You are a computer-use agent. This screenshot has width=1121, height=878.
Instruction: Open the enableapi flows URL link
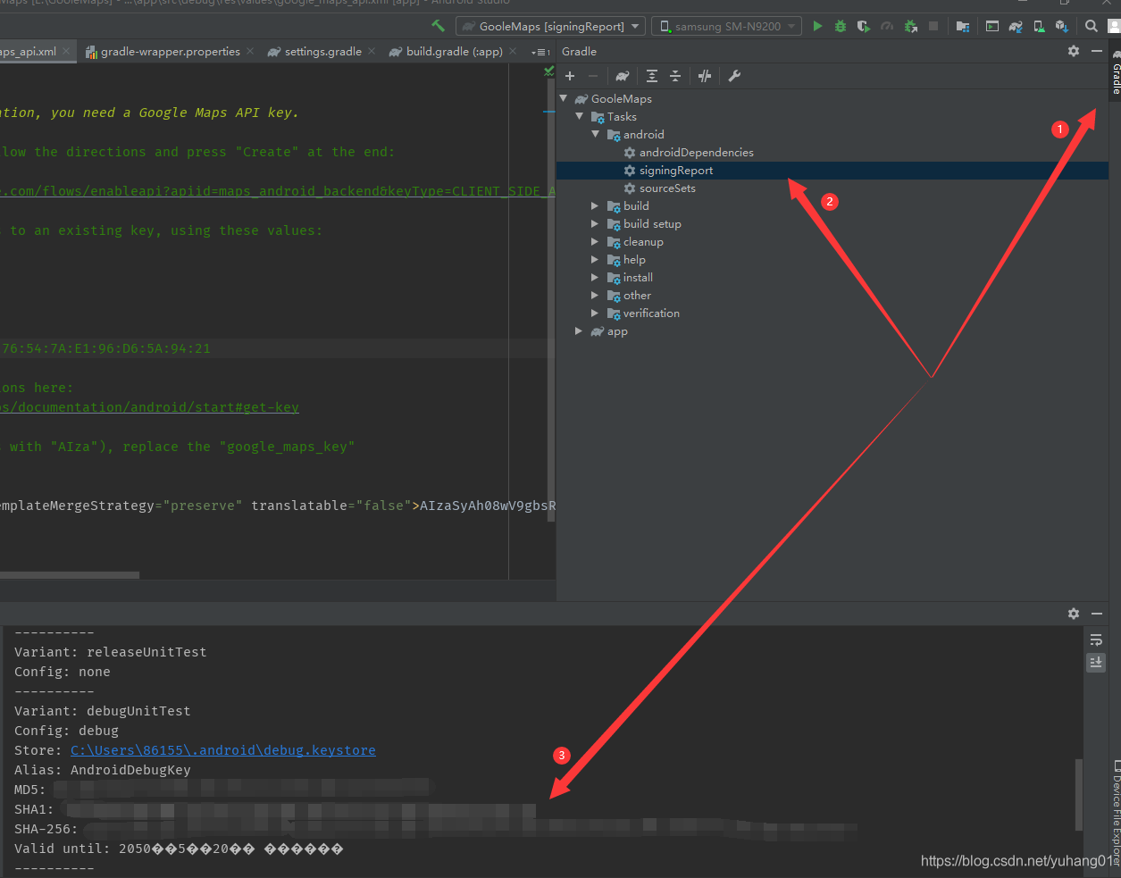point(278,191)
